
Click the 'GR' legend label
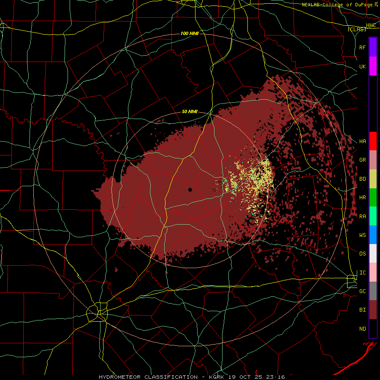362,160
